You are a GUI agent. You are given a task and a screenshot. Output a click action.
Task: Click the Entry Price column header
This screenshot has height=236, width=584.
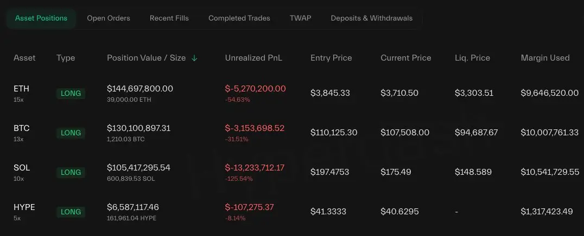coord(331,58)
